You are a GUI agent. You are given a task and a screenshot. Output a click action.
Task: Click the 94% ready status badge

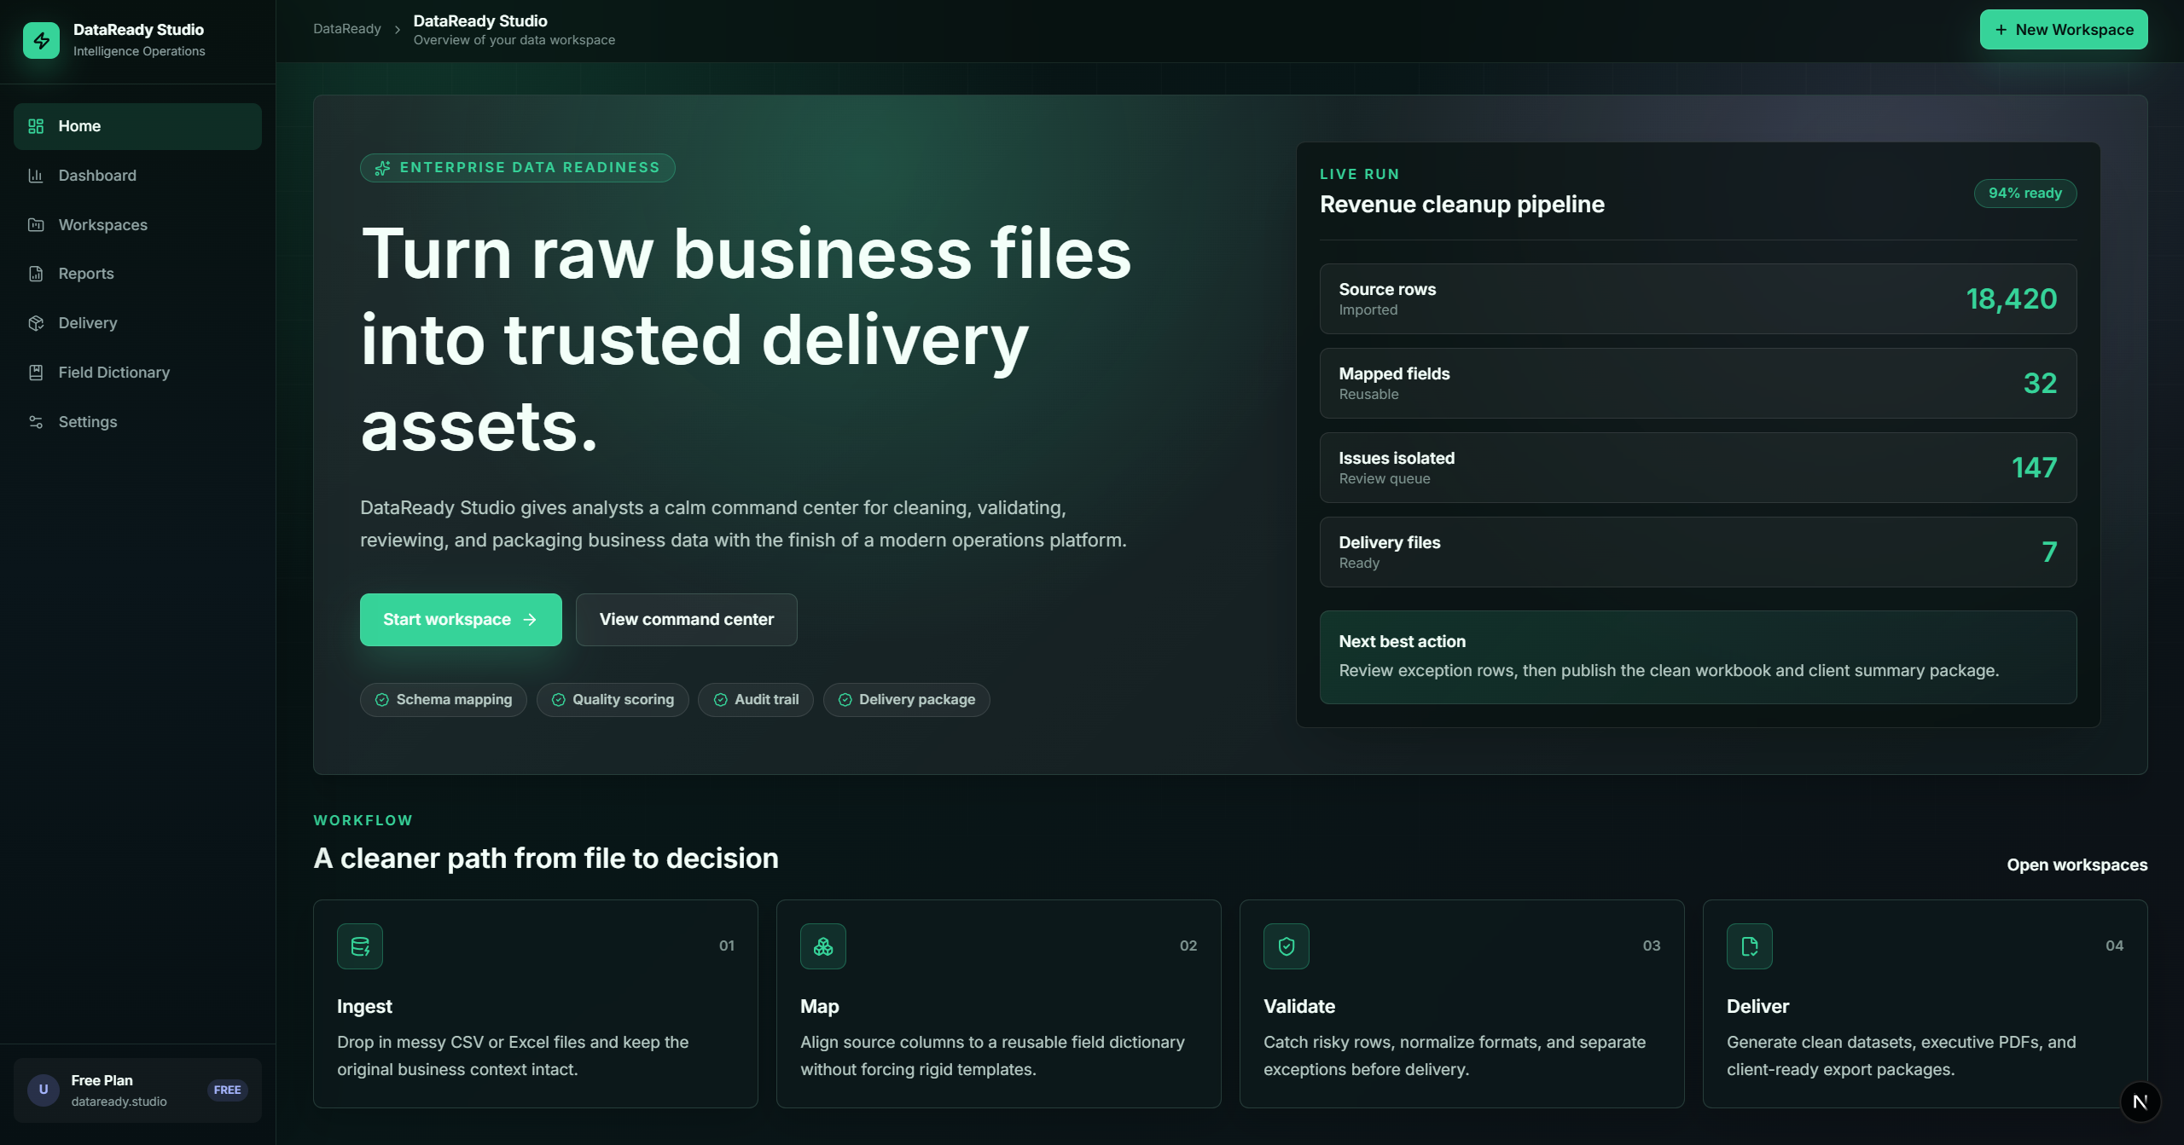pos(2025,194)
